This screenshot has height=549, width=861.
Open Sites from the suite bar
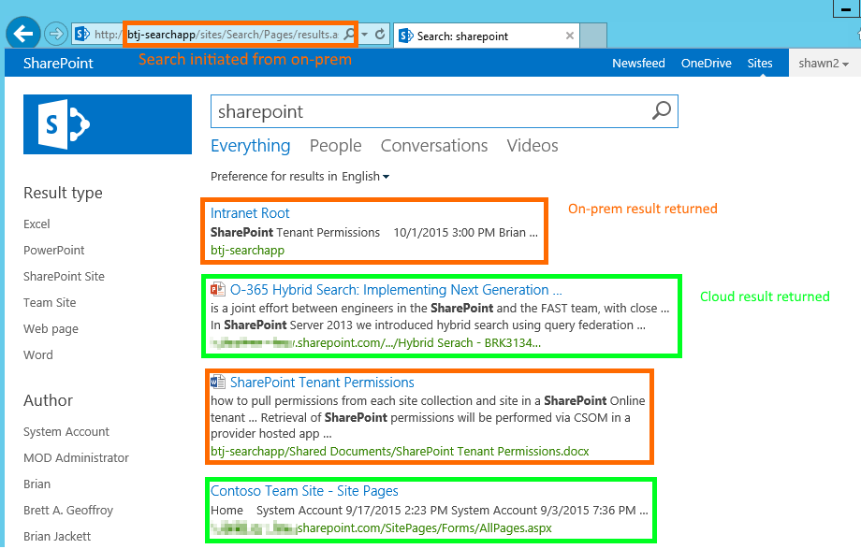coord(760,64)
